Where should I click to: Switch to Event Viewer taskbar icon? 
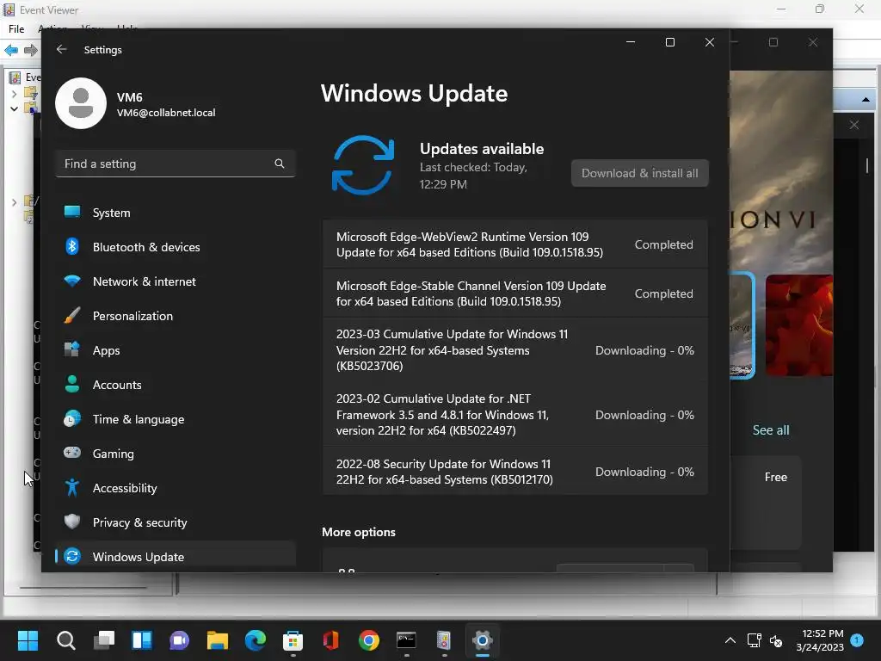444,640
